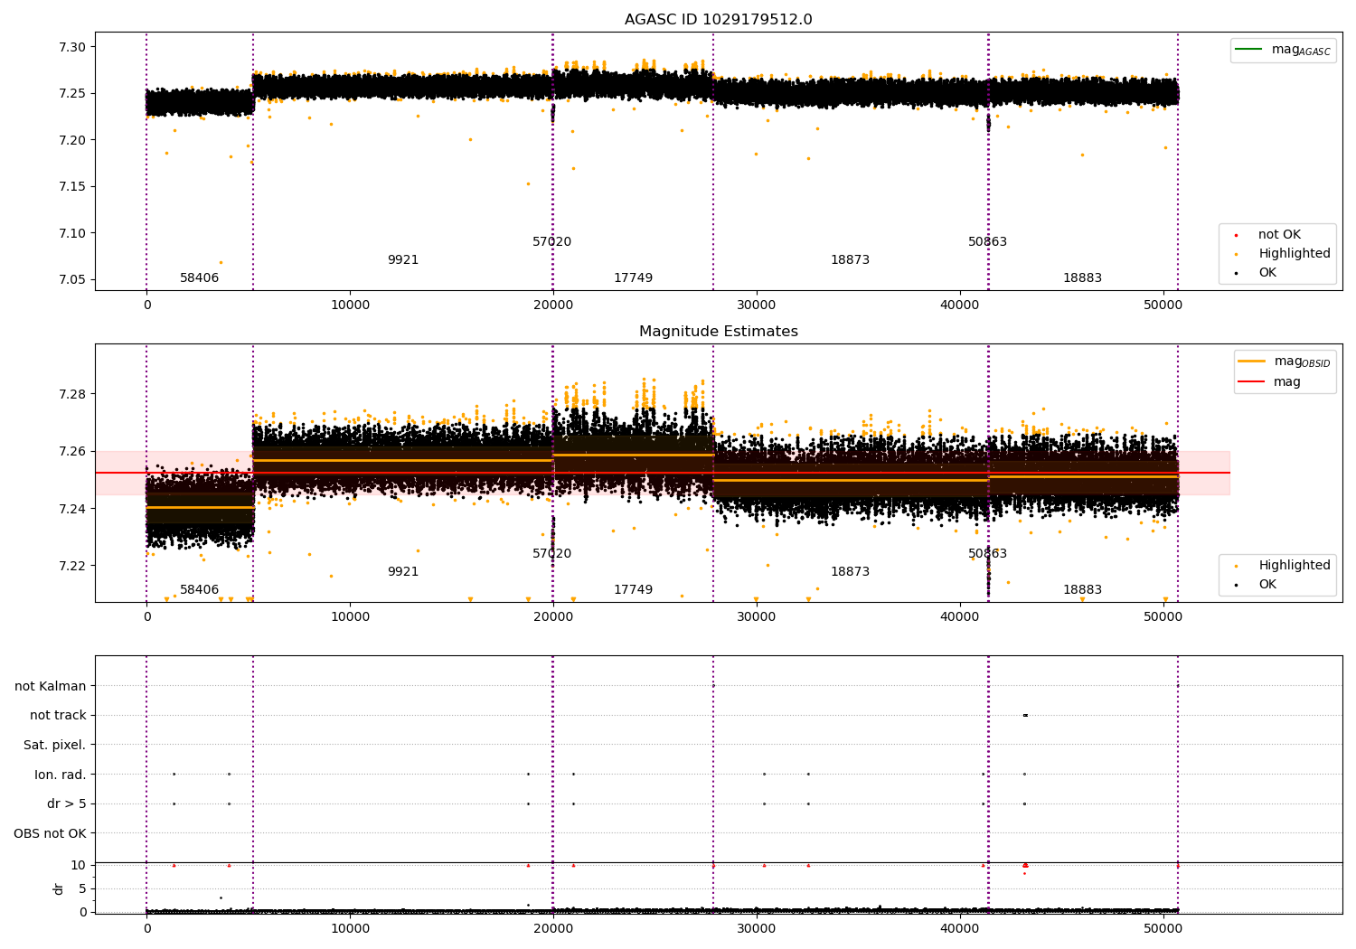1356x949 pixels.
Task: Click the green mag AGASC legend line
Action: click(1248, 50)
